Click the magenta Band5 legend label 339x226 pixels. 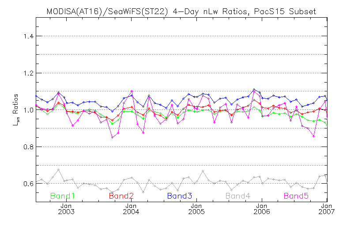pos(296,196)
